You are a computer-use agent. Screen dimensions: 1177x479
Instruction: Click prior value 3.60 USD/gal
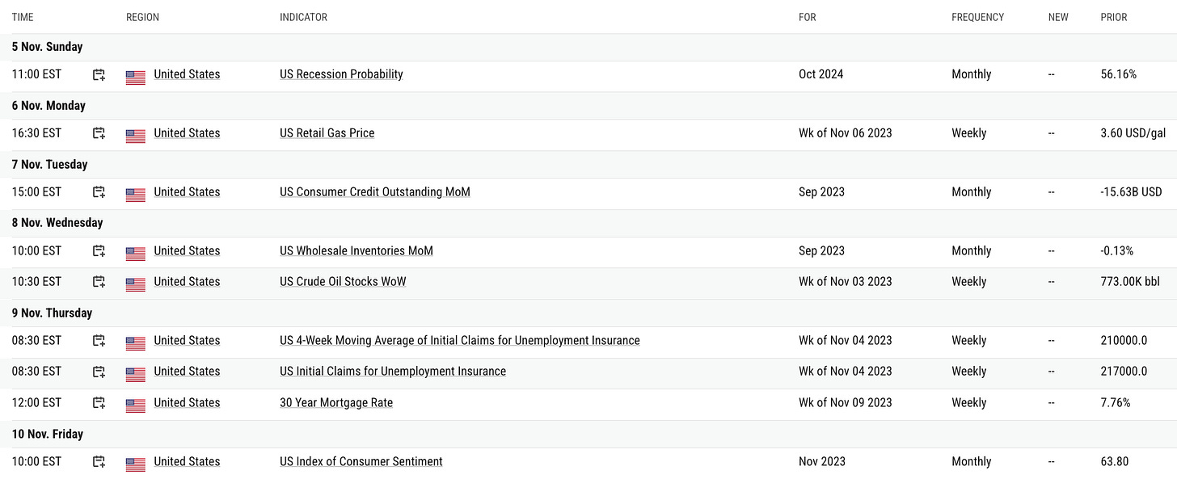tap(1133, 133)
